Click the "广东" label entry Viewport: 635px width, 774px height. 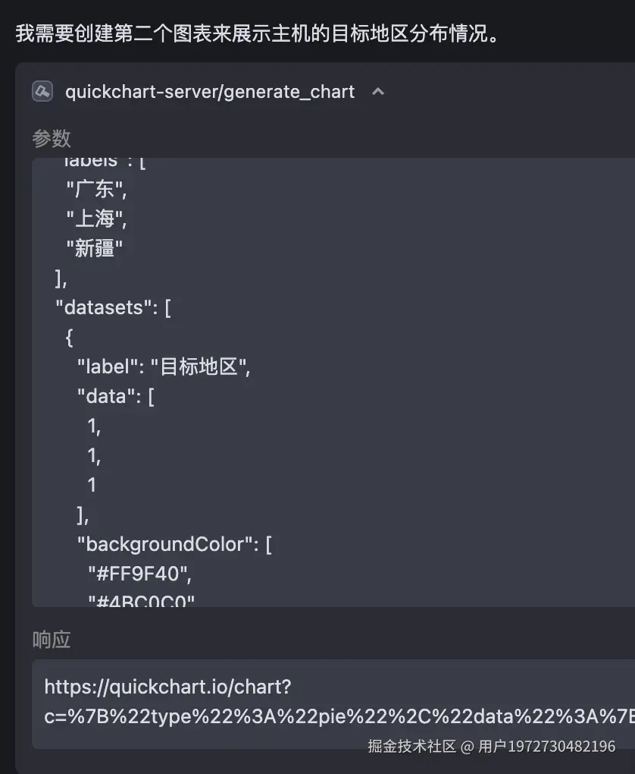point(97,189)
